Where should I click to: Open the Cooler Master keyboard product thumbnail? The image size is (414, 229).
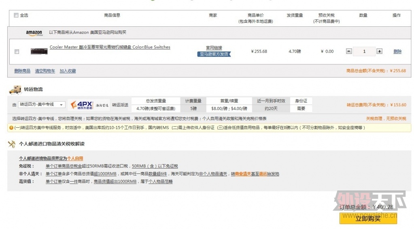39,51
